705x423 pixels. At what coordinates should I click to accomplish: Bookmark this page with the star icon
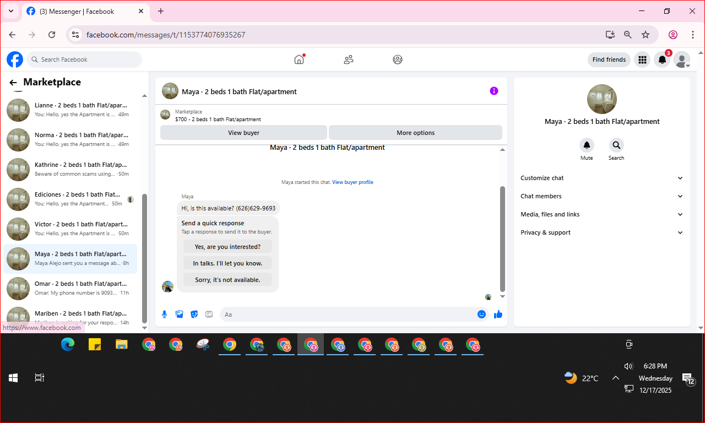click(x=646, y=35)
